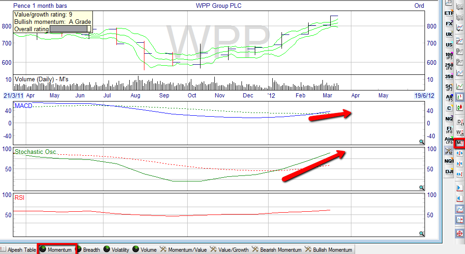Open the 250 SF6 index list
This screenshot has height=254, width=465.
449,66
